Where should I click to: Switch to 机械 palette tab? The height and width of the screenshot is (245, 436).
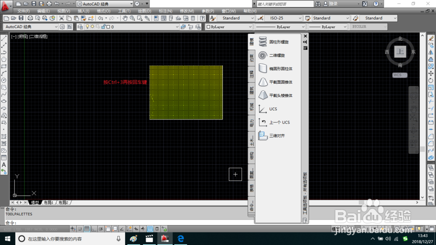click(x=252, y=107)
